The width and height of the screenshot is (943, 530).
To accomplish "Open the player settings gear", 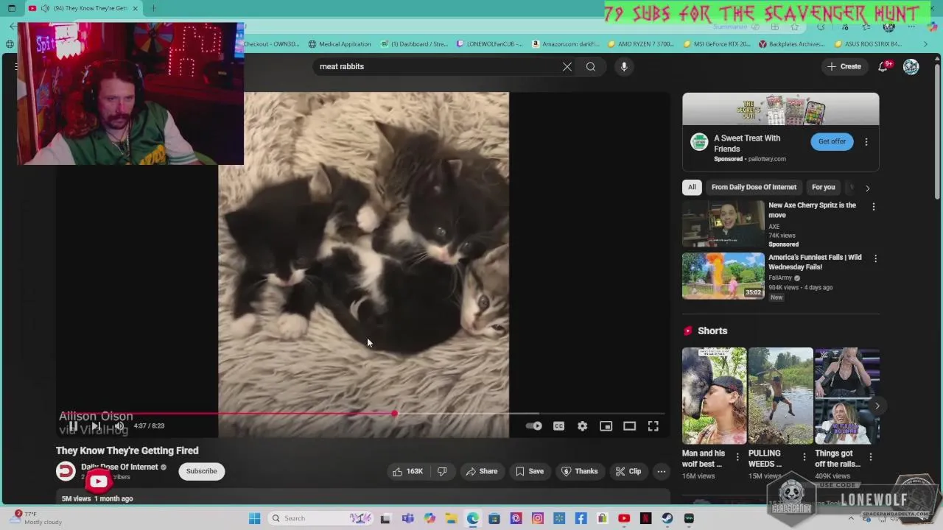I will (582, 426).
